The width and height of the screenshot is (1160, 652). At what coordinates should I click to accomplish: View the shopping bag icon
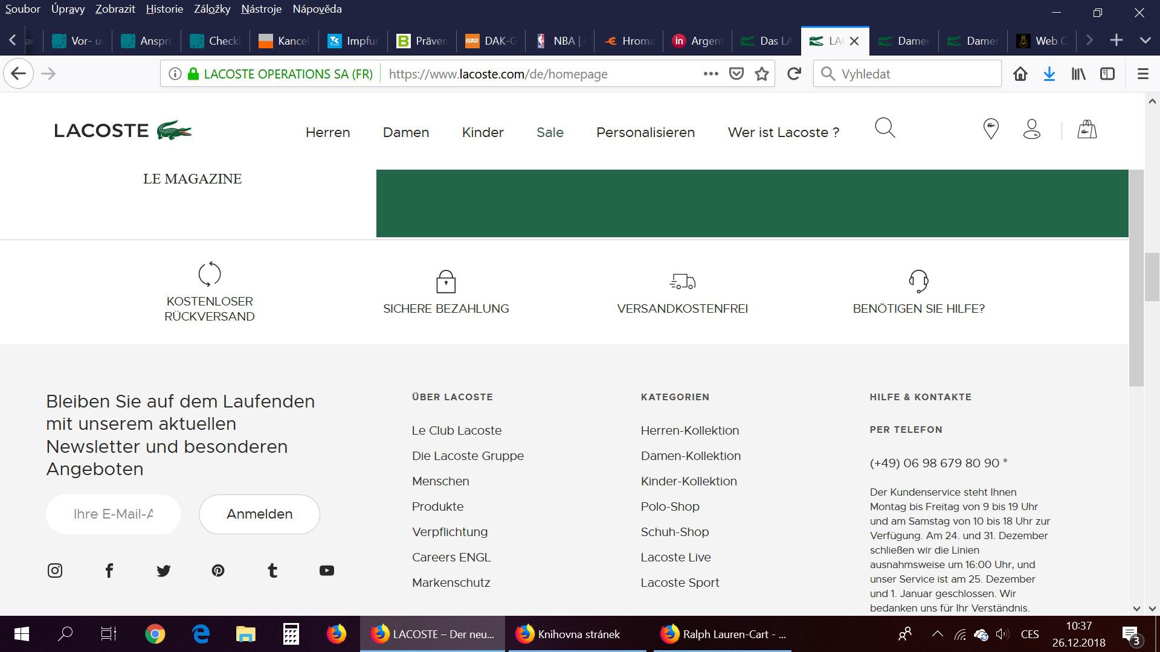pyautogui.click(x=1086, y=129)
